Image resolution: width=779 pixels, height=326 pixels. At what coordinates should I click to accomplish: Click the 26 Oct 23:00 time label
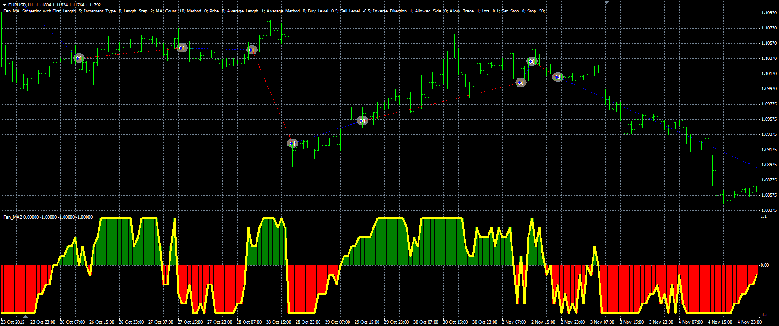(x=131, y=322)
